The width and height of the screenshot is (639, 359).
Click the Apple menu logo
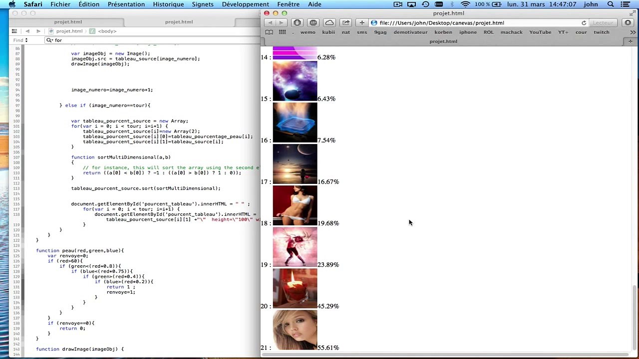12,4
